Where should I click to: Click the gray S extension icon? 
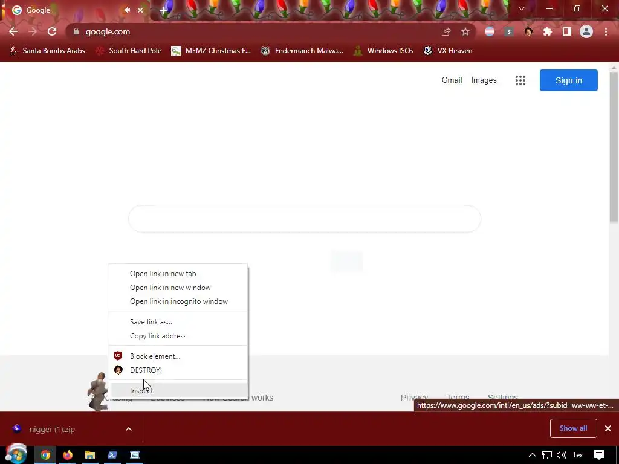509,31
